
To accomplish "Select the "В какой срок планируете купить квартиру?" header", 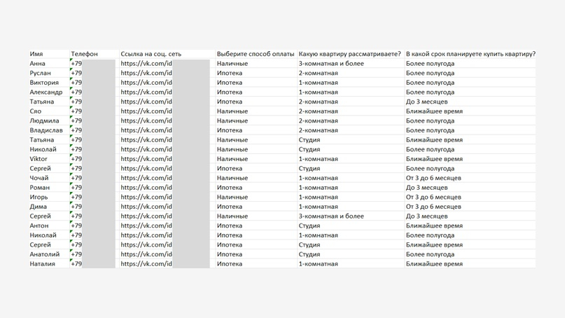I will point(470,54).
